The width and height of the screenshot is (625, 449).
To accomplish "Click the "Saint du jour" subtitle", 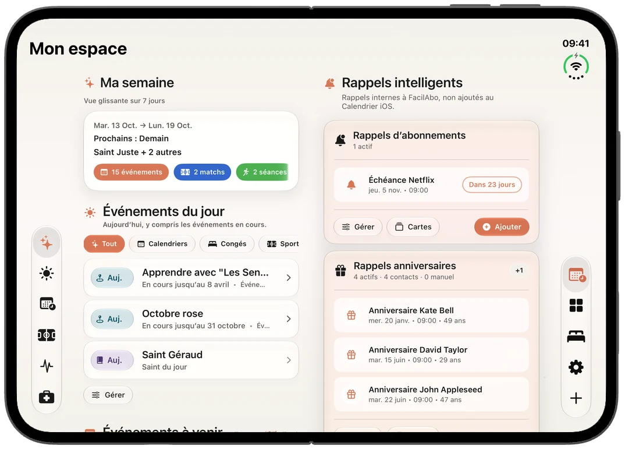I will point(164,367).
